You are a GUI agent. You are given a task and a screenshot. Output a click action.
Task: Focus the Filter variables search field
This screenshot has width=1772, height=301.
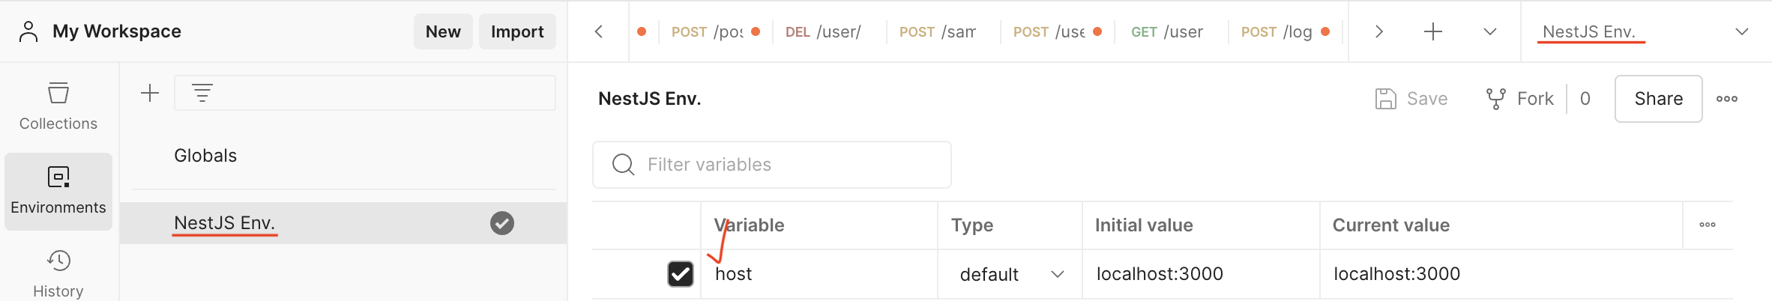click(772, 165)
